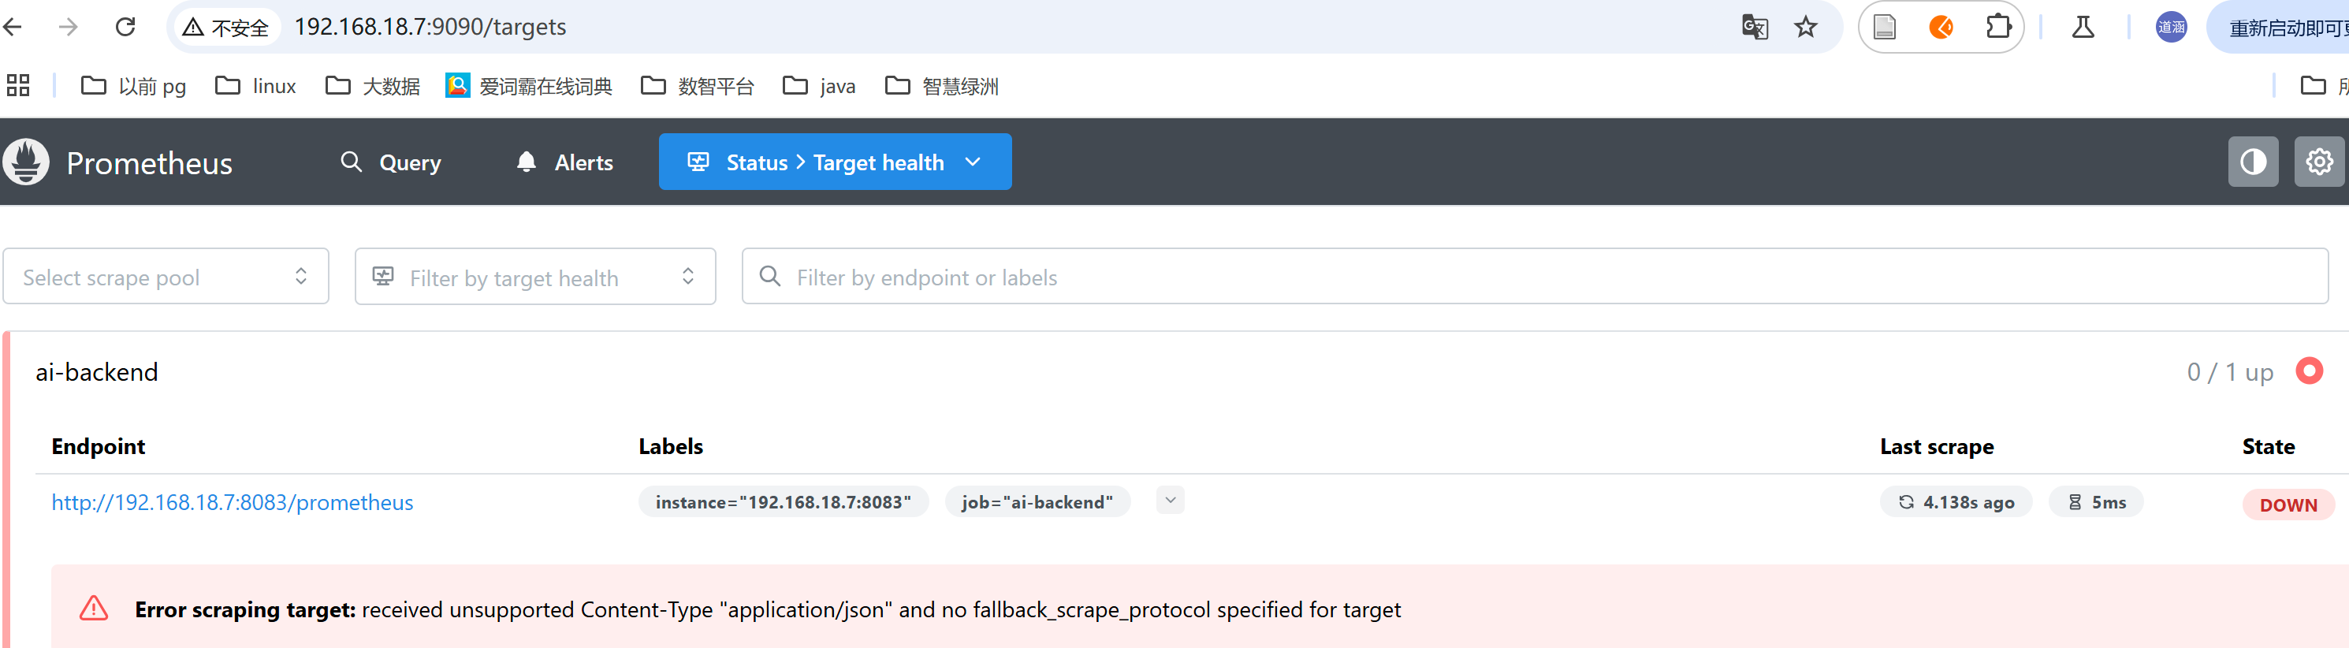Open the Alerts page
The image size is (2349, 648).
pos(564,162)
